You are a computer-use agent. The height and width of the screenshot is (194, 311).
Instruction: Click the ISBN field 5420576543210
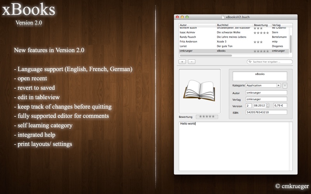pos(266,112)
